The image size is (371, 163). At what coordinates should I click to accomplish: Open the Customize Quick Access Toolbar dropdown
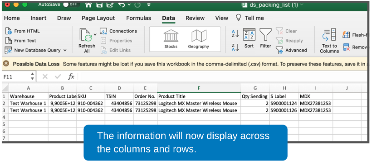tap(149, 5)
